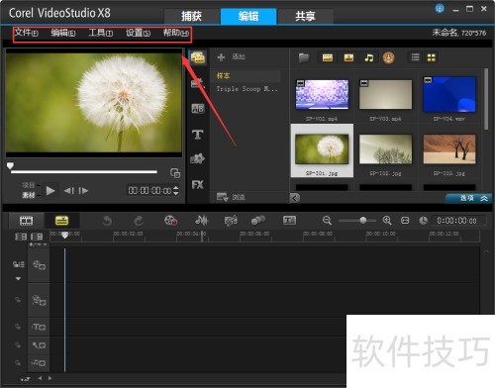Open the sound mixer waveform icon
Viewport: 495px width, 388px height.
(202, 221)
